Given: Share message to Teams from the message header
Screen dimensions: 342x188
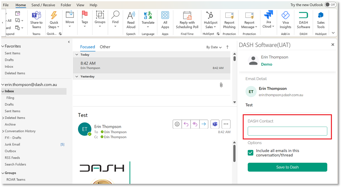Looking at the screenshot, I should (215, 124).
